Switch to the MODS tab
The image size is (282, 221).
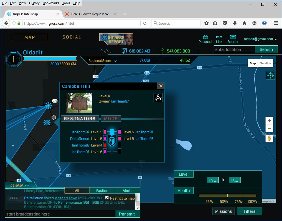(111, 119)
